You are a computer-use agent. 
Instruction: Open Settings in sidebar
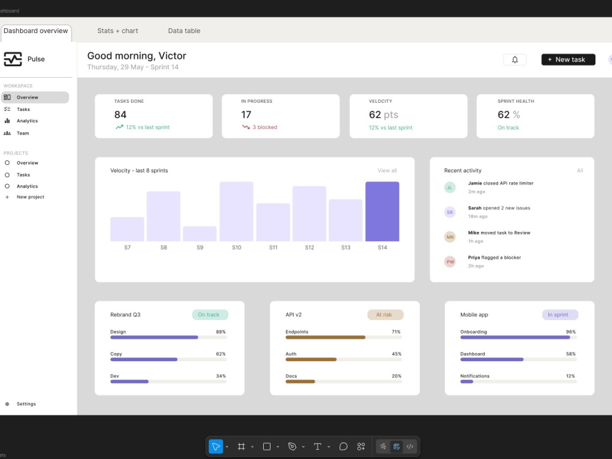tap(26, 404)
